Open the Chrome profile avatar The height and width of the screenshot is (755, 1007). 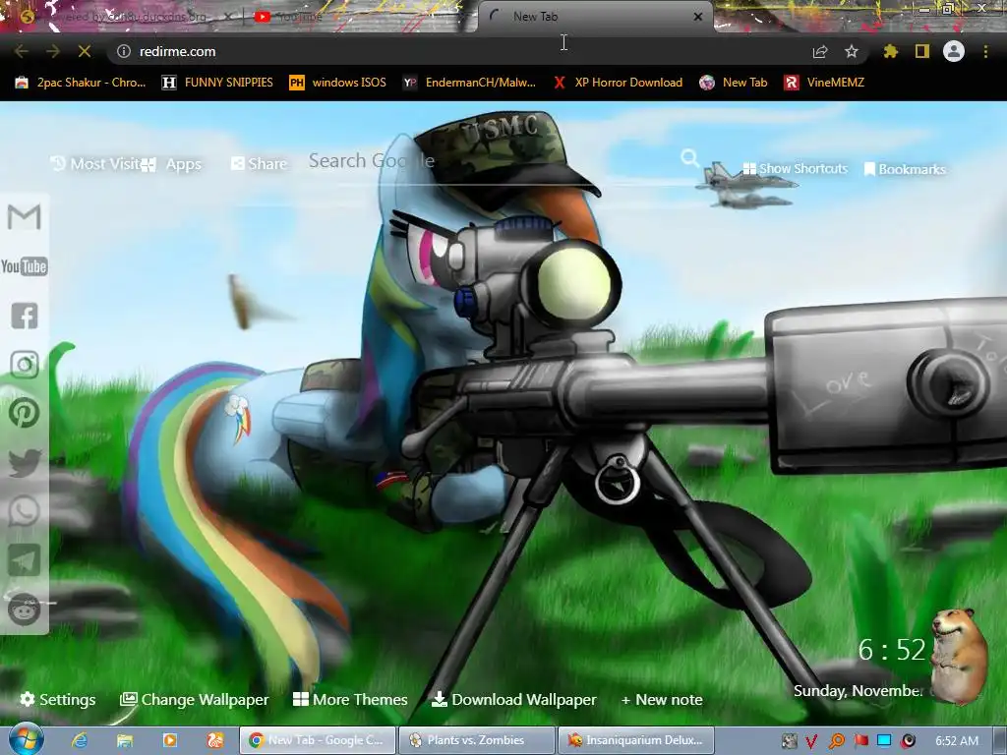954,51
